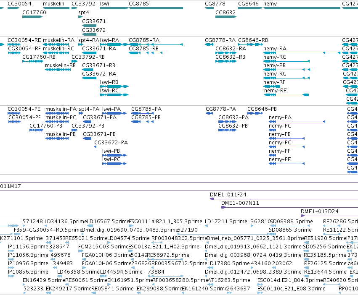Select protein CG30054-PE
Viewport: 358px width, 295px height.
[x=24, y=109]
